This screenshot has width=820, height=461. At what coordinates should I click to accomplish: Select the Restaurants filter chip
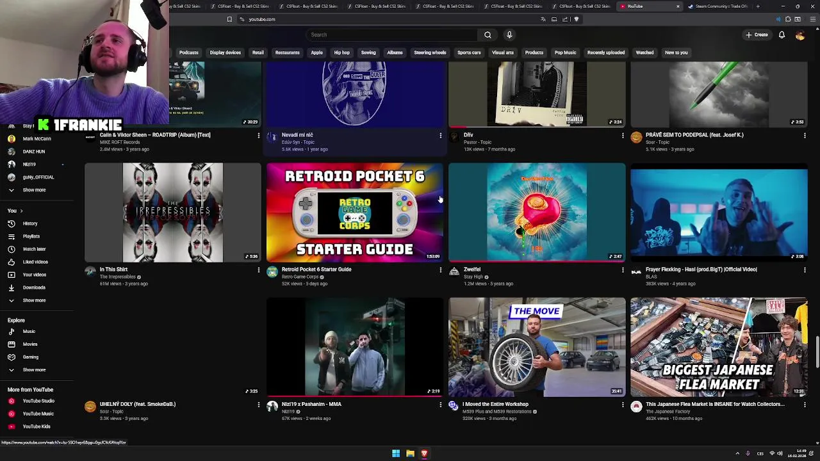point(287,53)
